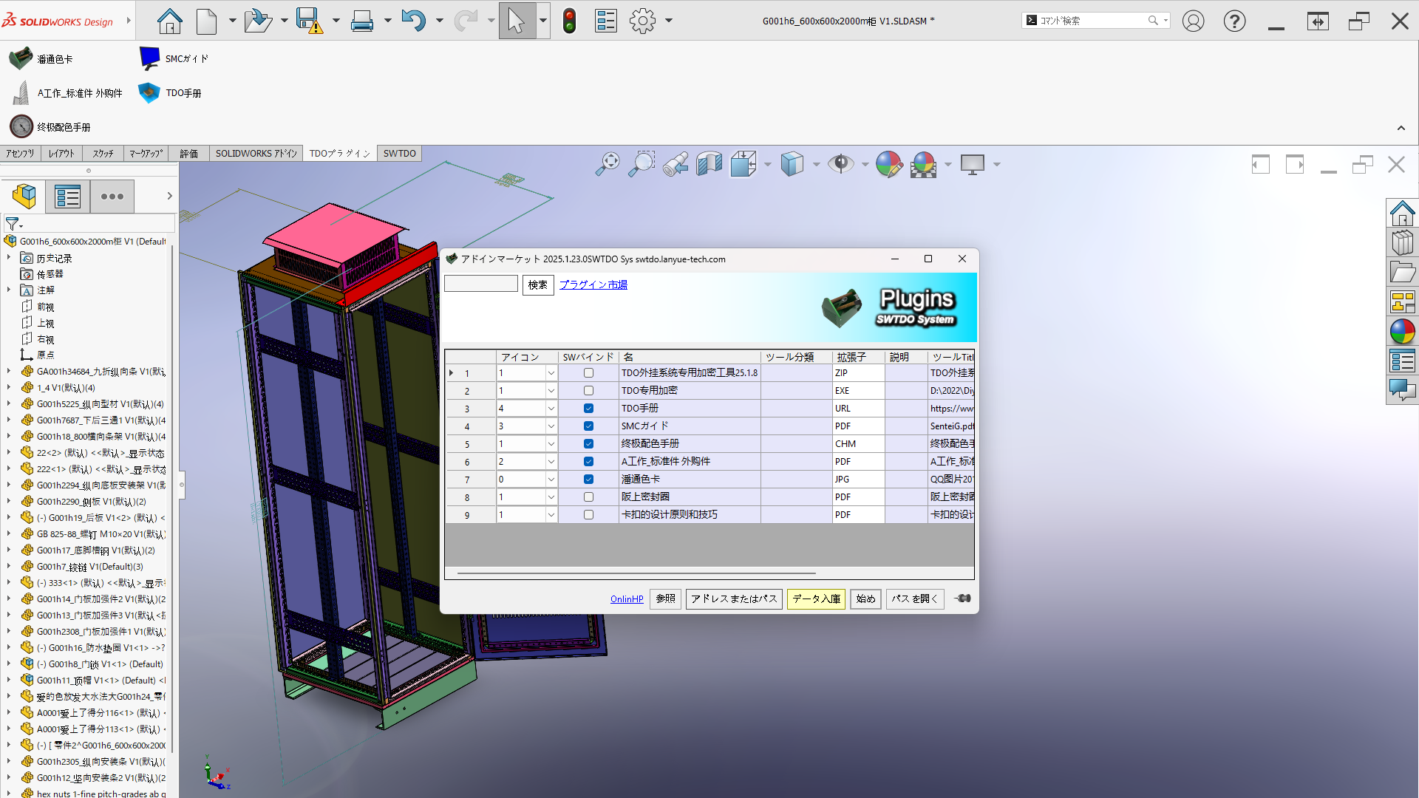The width and height of the screenshot is (1419, 798).
Task: Switch to the SWTDO tab
Action: coord(399,154)
